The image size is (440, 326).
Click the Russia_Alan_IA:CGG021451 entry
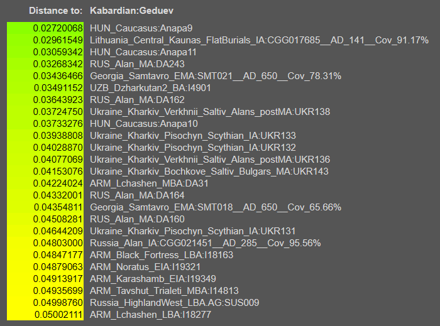click(x=205, y=243)
